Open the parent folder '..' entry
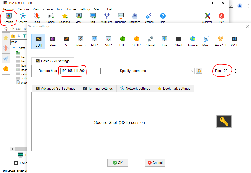 [x=19, y=53]
